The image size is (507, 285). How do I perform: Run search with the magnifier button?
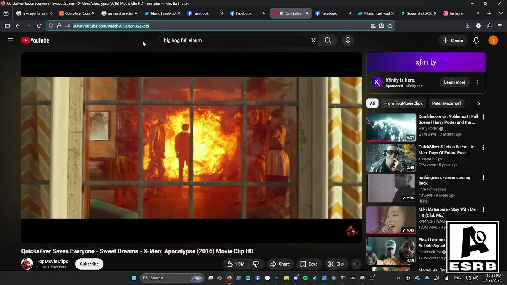tap(328, 40)
